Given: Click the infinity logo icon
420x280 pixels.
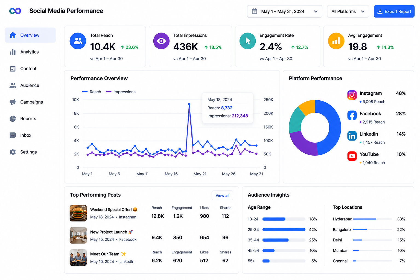Looking at the screenshot, I should pos(15,11).
